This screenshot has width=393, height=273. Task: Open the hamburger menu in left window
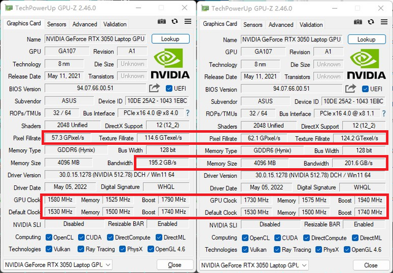point(188,21)
